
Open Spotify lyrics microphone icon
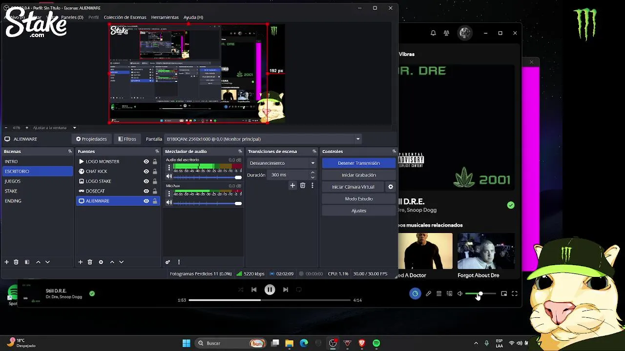(x=428, y=293)
